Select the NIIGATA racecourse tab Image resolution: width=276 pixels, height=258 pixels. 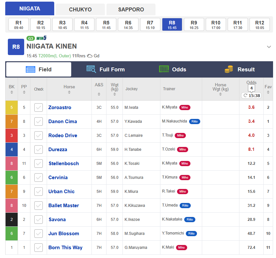(x=30, y=8)
